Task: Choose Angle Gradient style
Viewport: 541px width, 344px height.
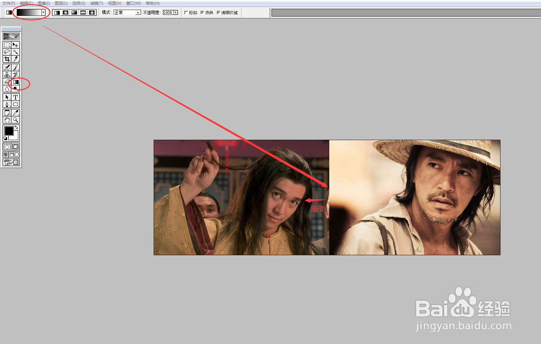Action: [74, 12]
